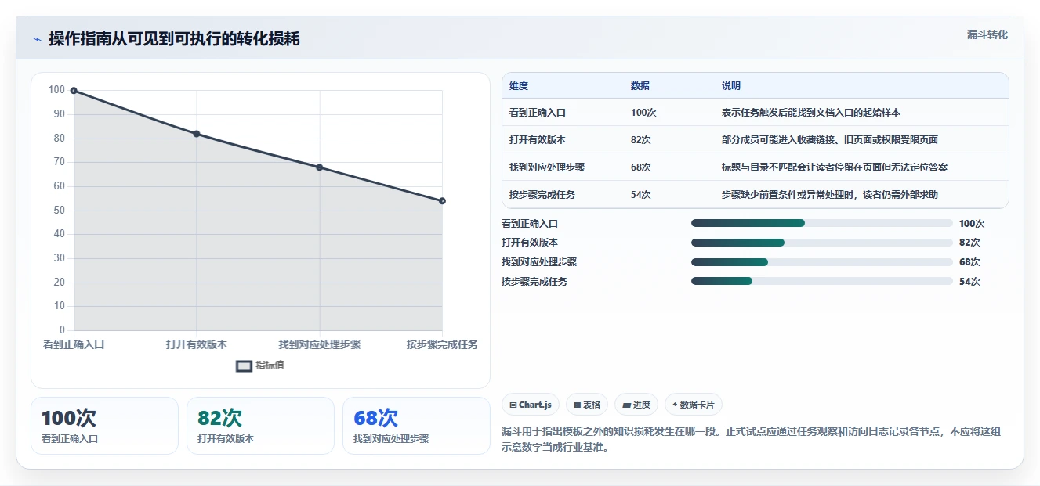This screenshot has height=486, width=1040.
Task: Open the 100次 看到正确入口 data card
Action: [105, 426]
